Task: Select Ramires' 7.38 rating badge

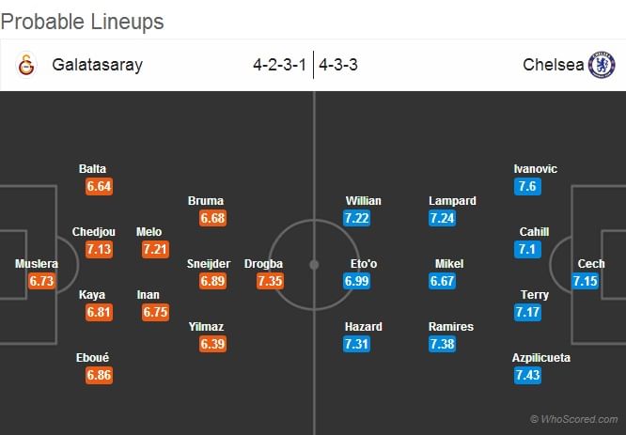Action: click(444, 344)
